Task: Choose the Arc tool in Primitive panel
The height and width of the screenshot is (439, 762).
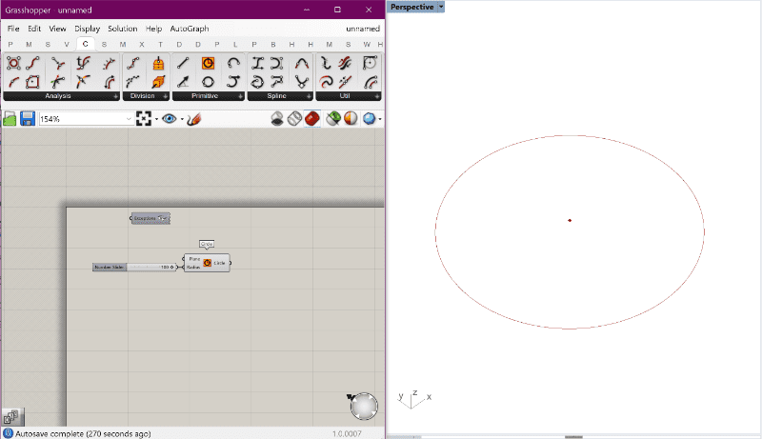Action: point(233,63)
